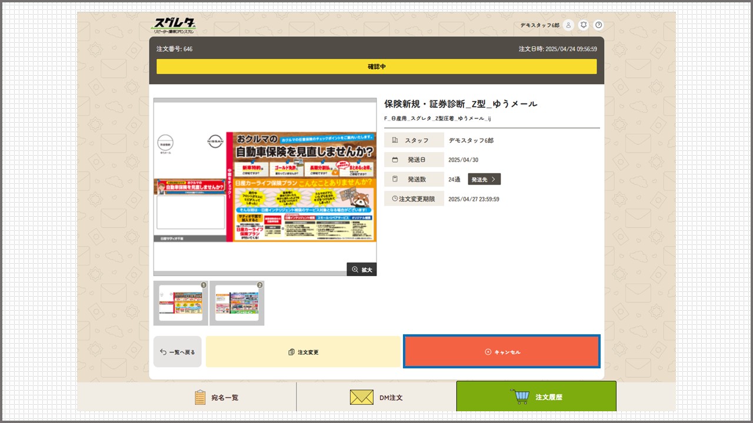Open the user profile icon

568,25
